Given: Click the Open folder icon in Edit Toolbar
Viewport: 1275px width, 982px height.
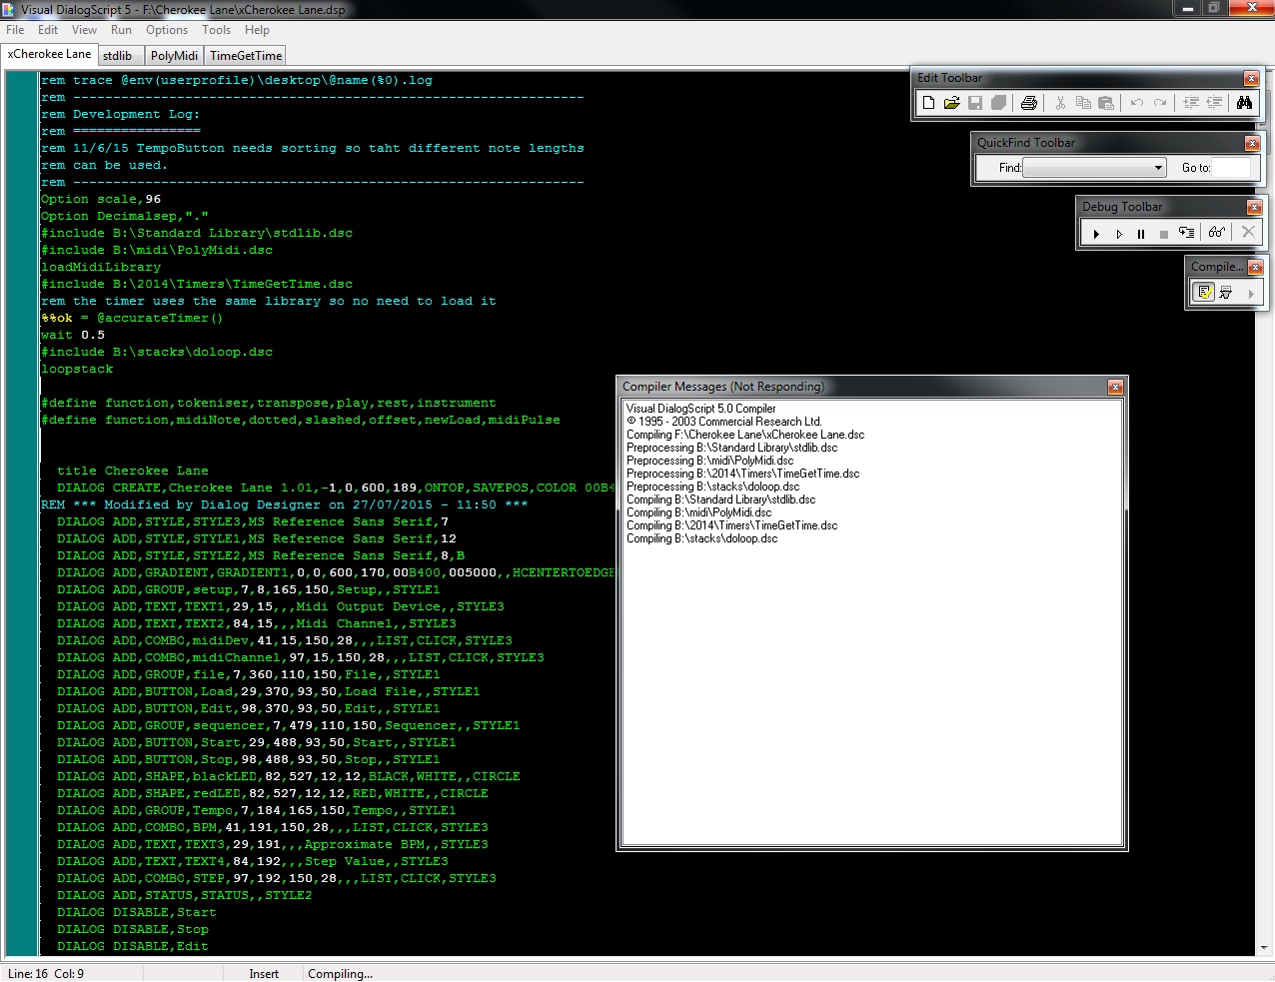Looking at the screenshot, I should (x=951, y=103).
